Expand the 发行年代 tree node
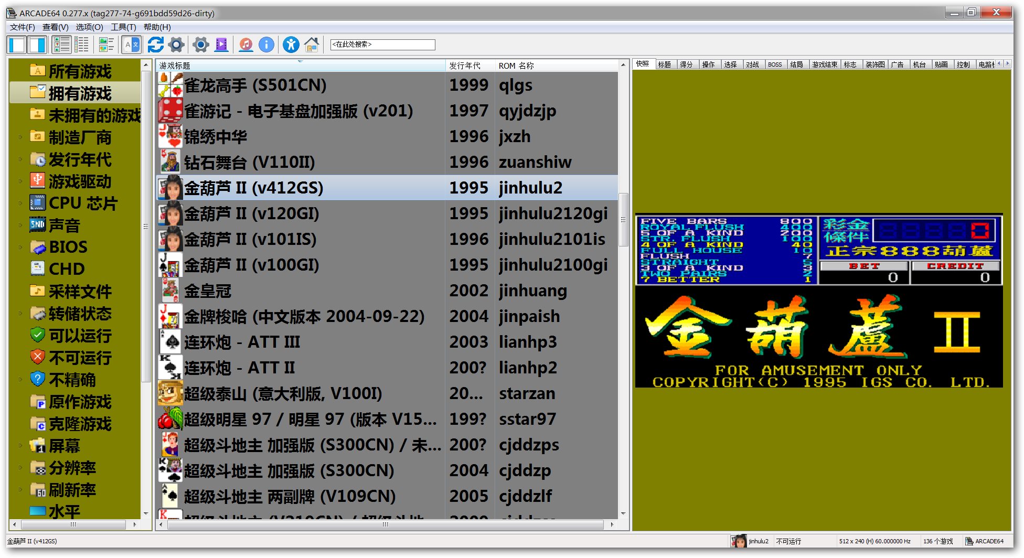1024x558 pixels. 20,159
